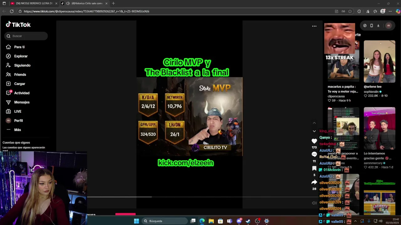Open the TikTok home logo
This screenshot has height=225, width=401.
click(x=18, y=25)
